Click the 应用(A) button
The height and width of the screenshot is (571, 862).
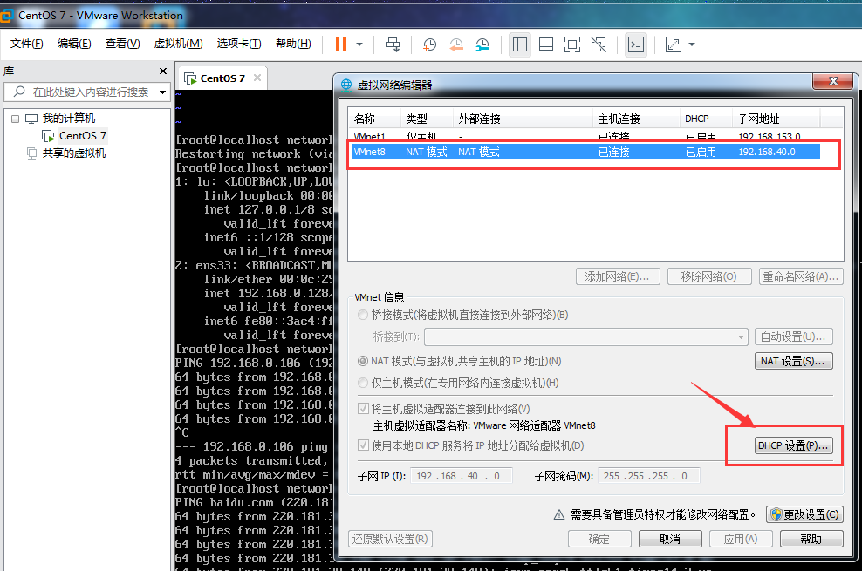tap(741, 539)
